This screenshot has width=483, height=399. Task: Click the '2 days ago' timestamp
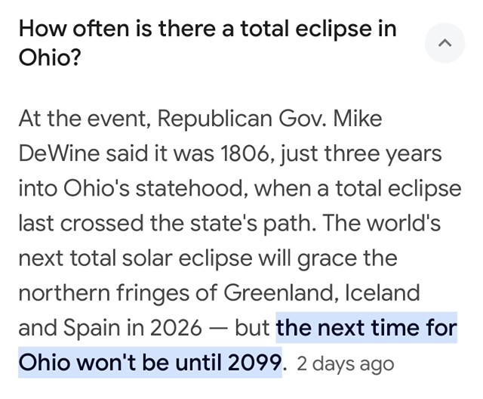[346, 363]
